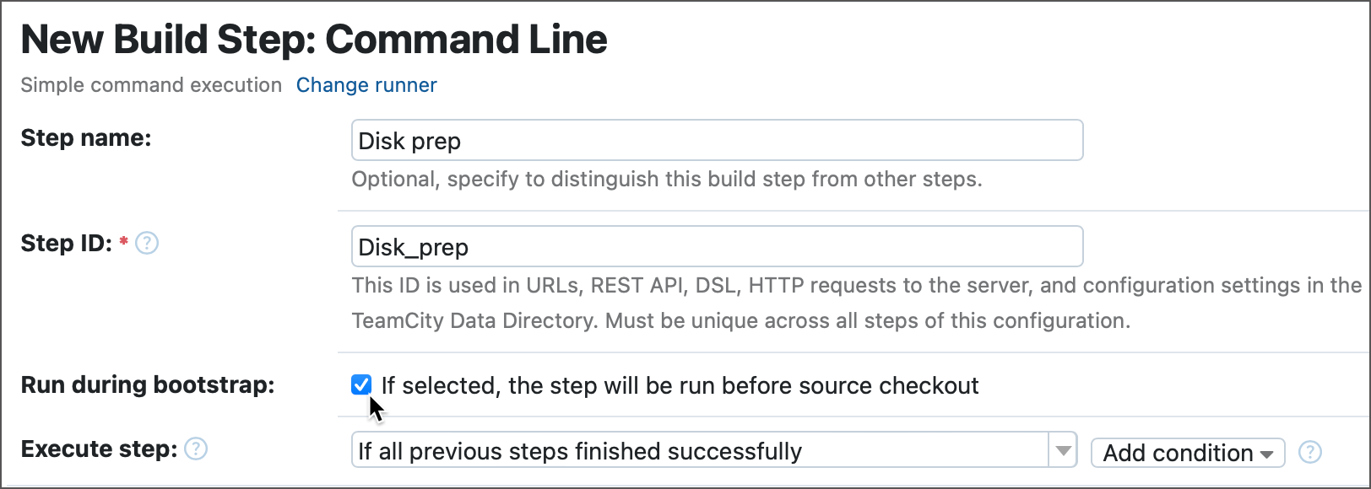Uncheck the run before source checkout option
Screen dimensions: 1371x489
[x=361, y=384]
